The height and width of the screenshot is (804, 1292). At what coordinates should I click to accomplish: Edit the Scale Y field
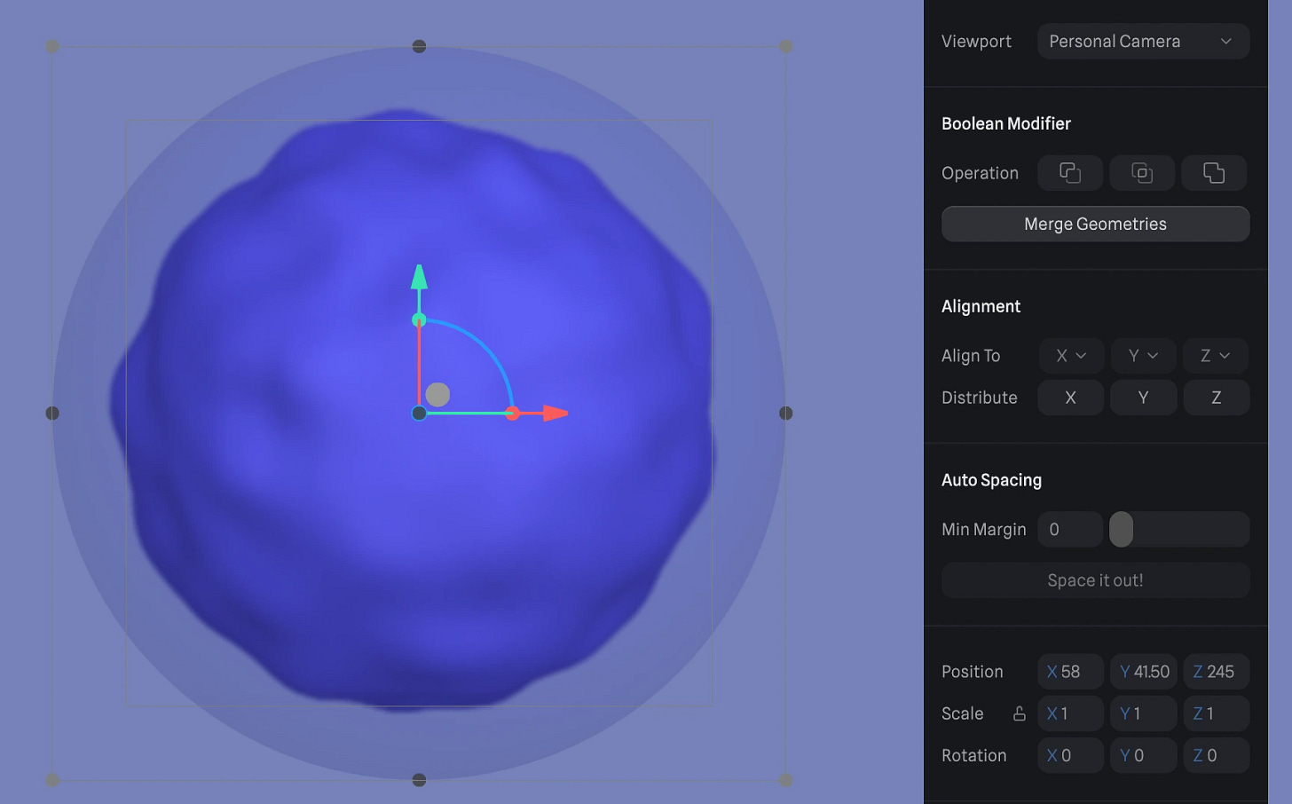click(1143, 713)
